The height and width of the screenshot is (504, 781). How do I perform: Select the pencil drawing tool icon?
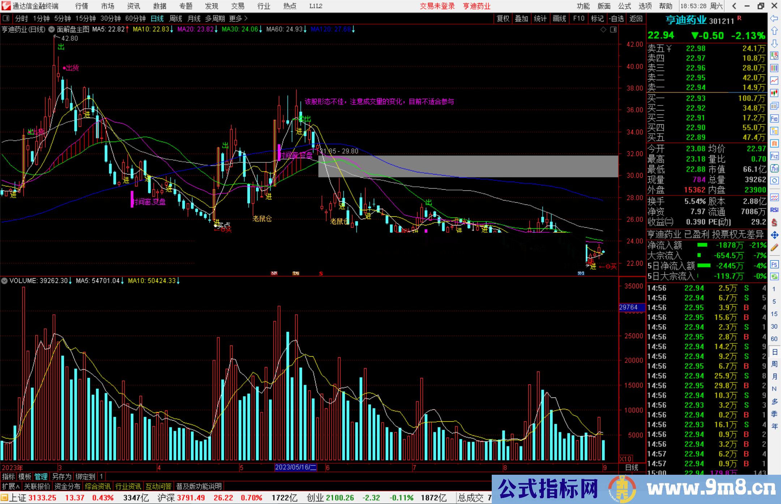774,247
